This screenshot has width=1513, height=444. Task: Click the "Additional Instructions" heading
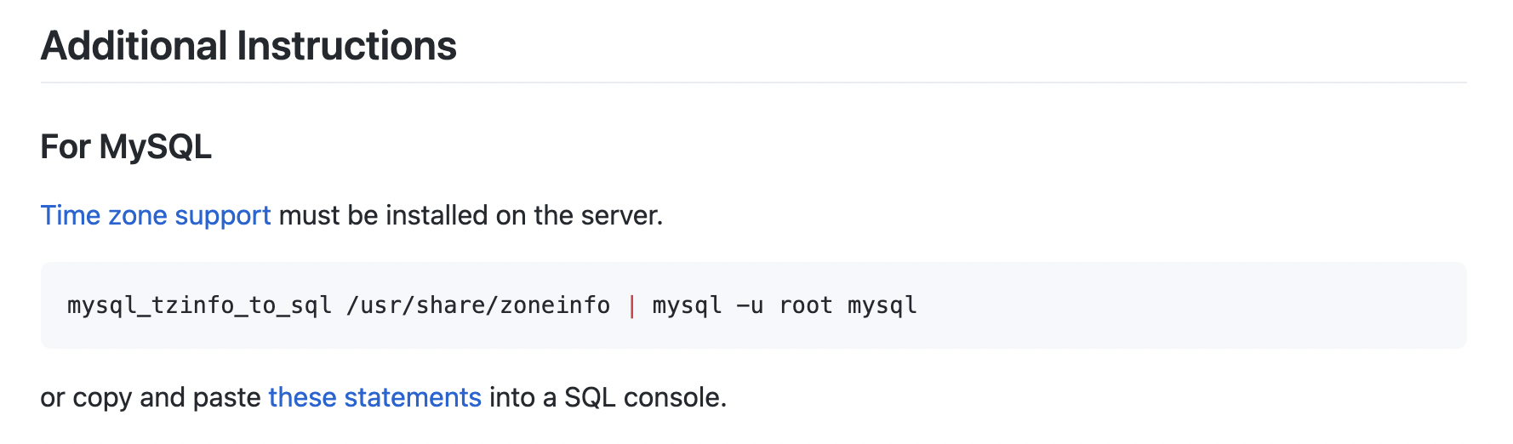pos(248,46)
